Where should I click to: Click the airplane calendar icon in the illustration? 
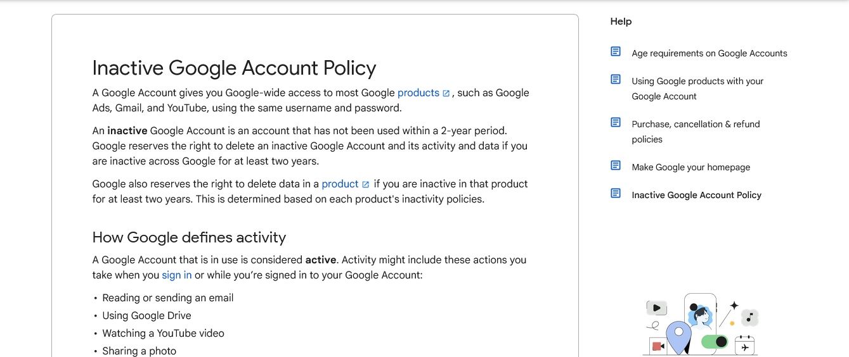click(744, 346)
